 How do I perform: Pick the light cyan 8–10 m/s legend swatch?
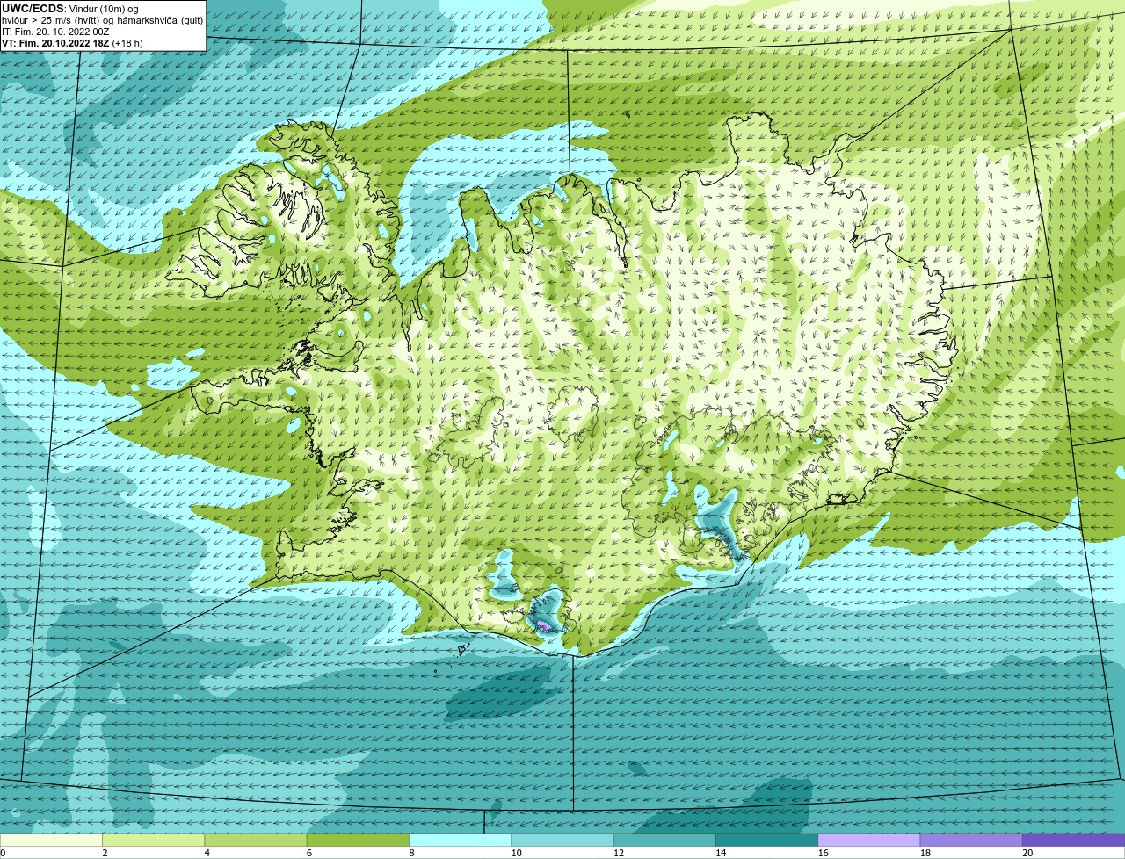tap(461, 841)
